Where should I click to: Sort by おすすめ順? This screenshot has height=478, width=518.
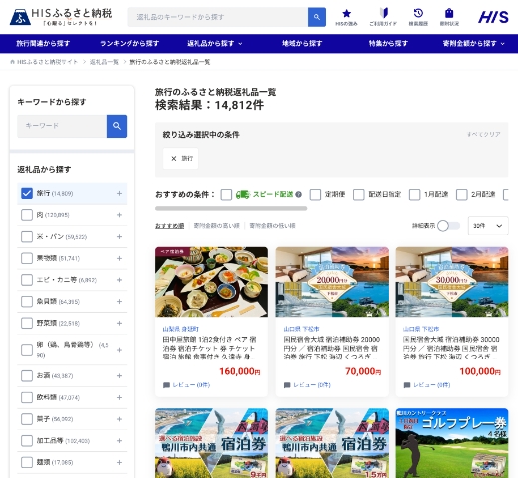(x=169, y=226)
